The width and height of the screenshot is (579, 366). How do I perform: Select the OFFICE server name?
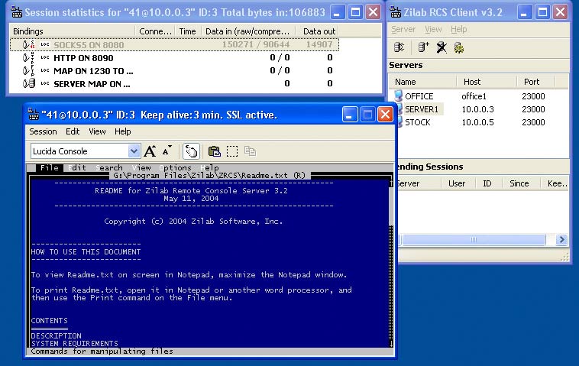pyautogui.click(x=419, y=96)
